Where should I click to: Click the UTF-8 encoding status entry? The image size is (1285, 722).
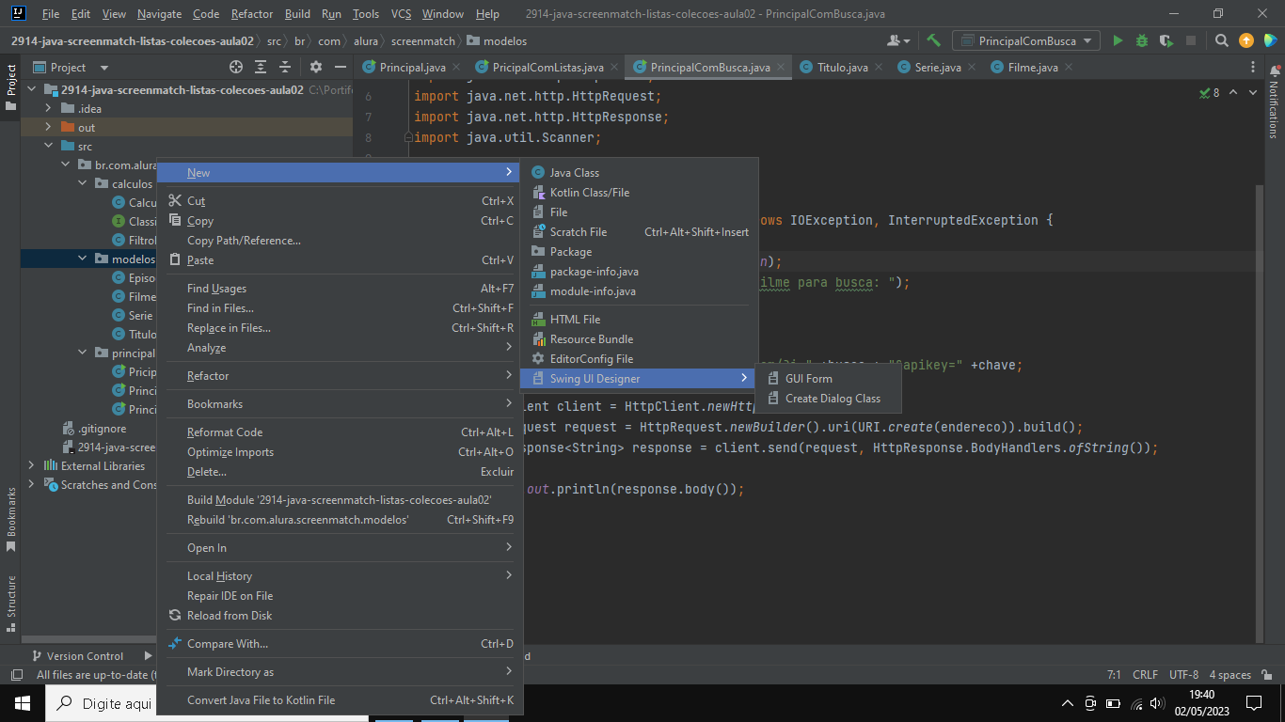1183,675
